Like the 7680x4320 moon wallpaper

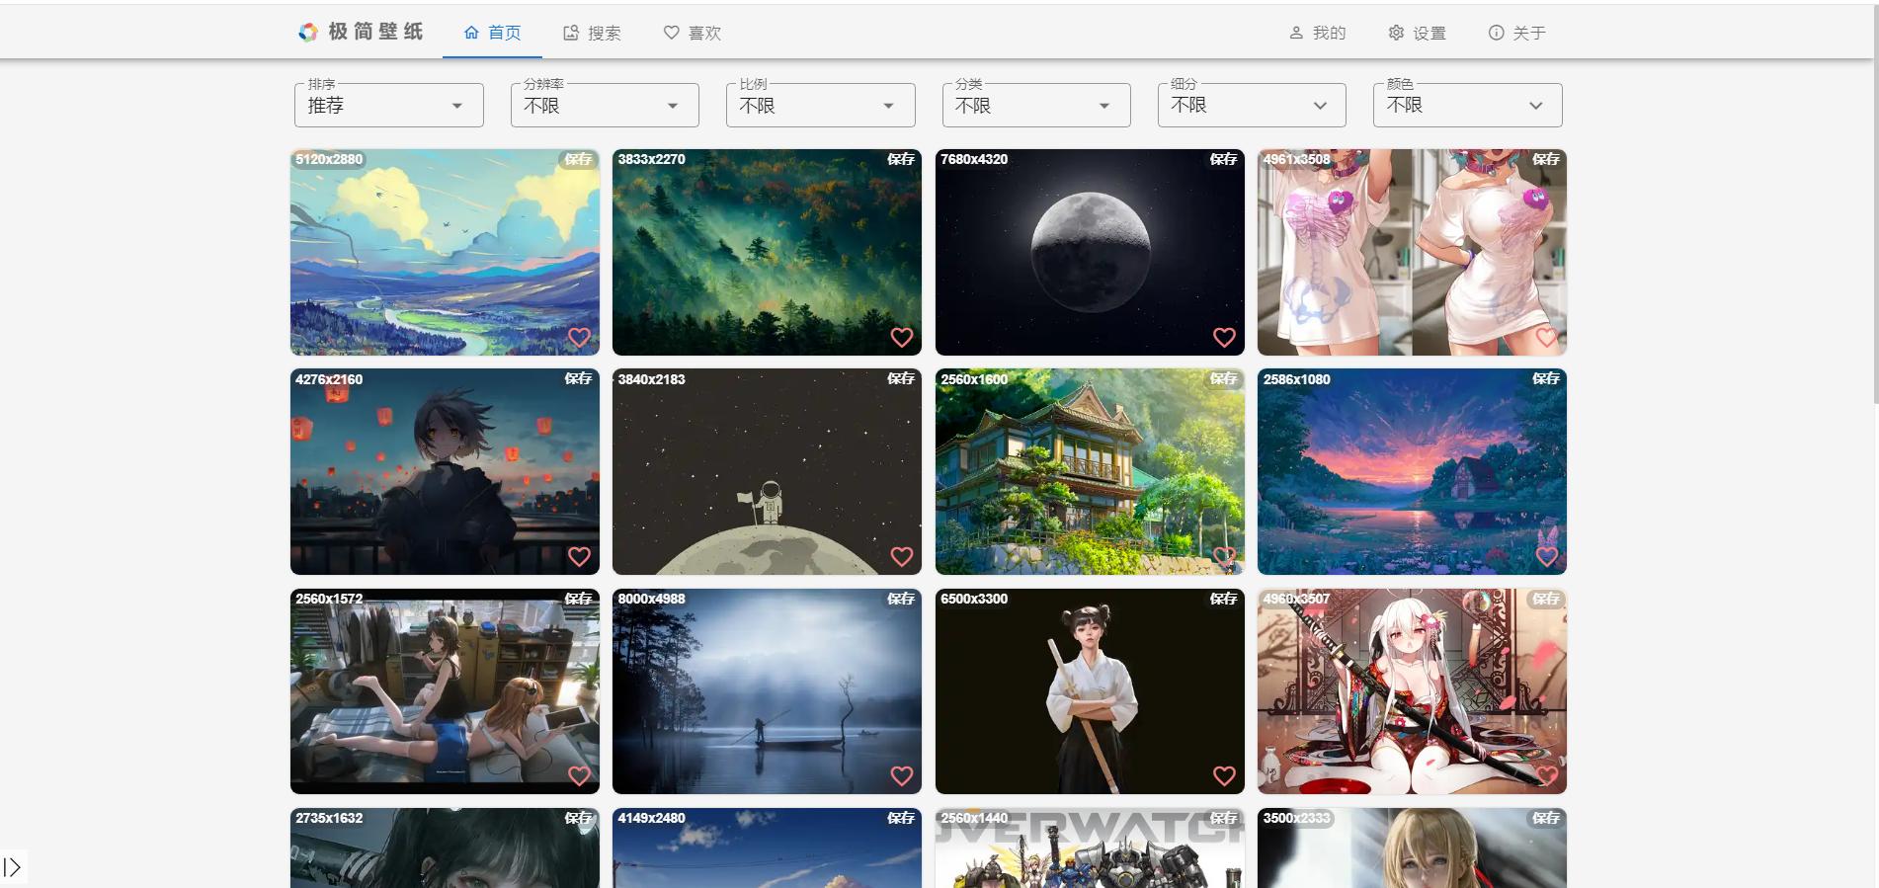(1224, 338)
